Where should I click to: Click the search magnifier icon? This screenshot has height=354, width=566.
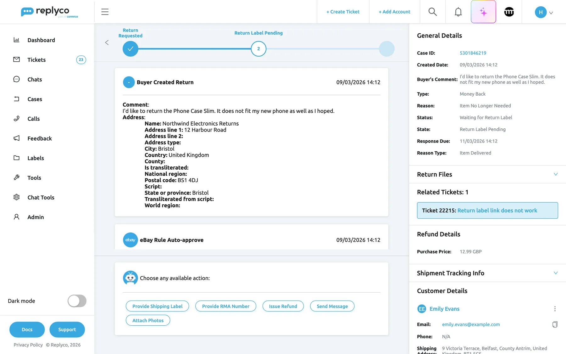coord(433,12)
